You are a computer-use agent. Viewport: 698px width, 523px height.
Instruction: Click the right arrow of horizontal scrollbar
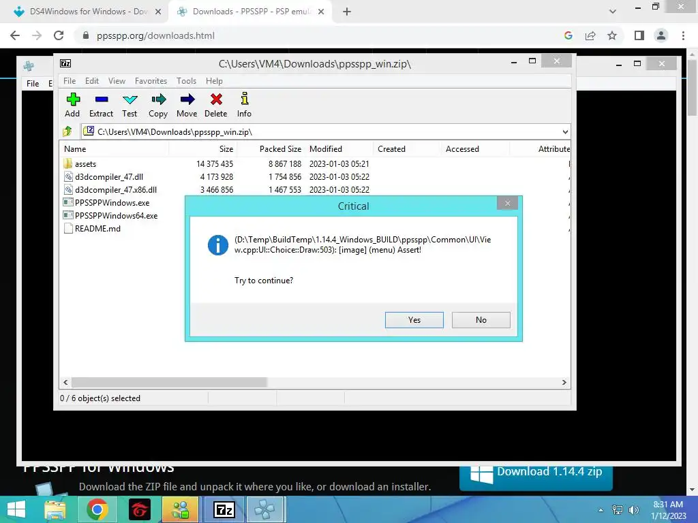(564, 382)
